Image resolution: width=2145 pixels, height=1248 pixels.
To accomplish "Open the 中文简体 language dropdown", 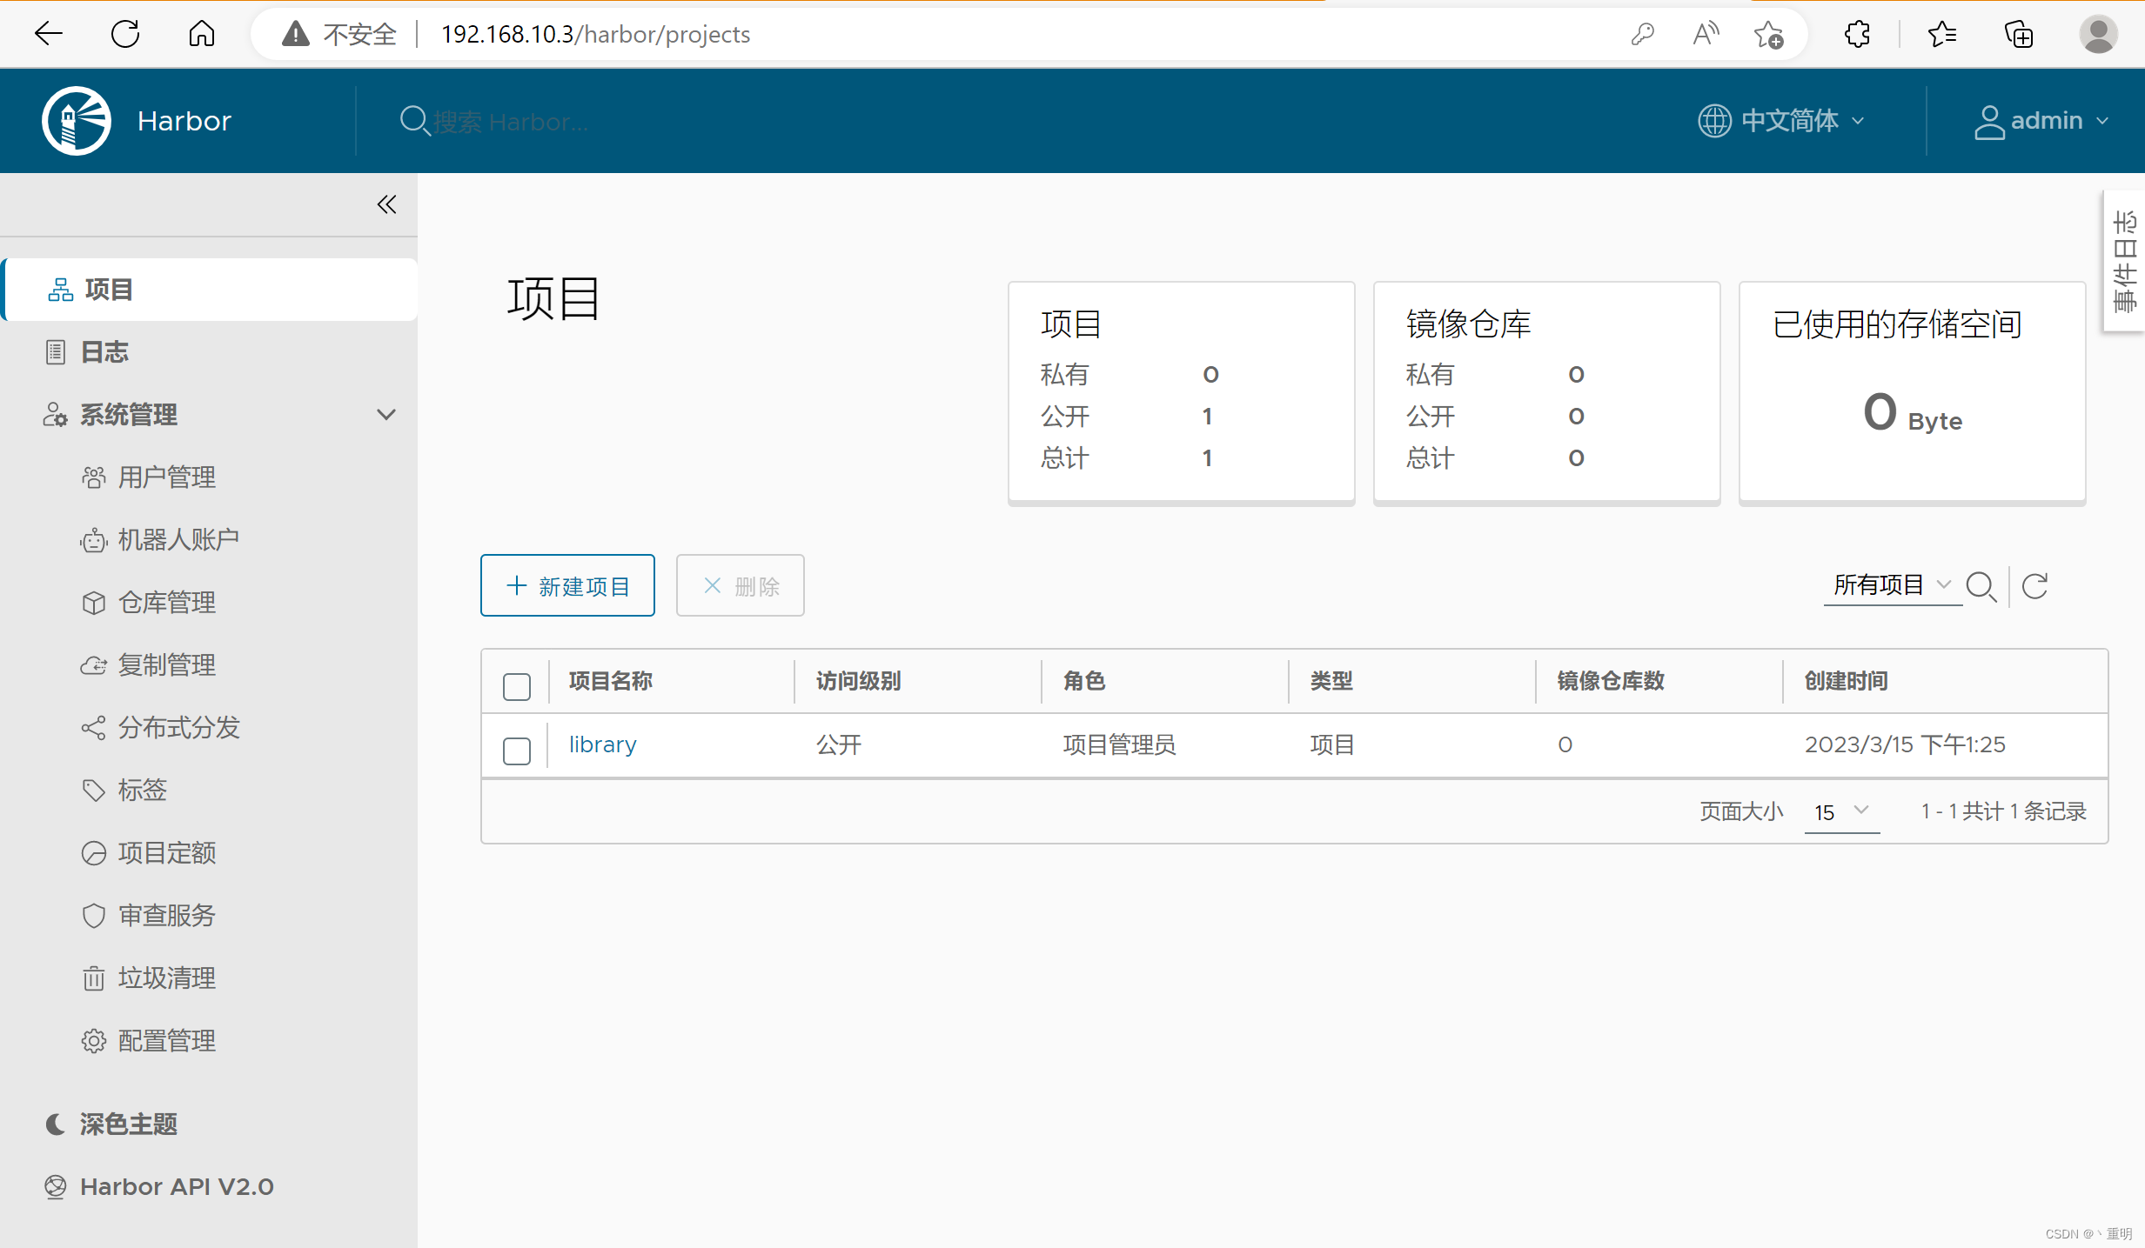I will (1781, 121).
